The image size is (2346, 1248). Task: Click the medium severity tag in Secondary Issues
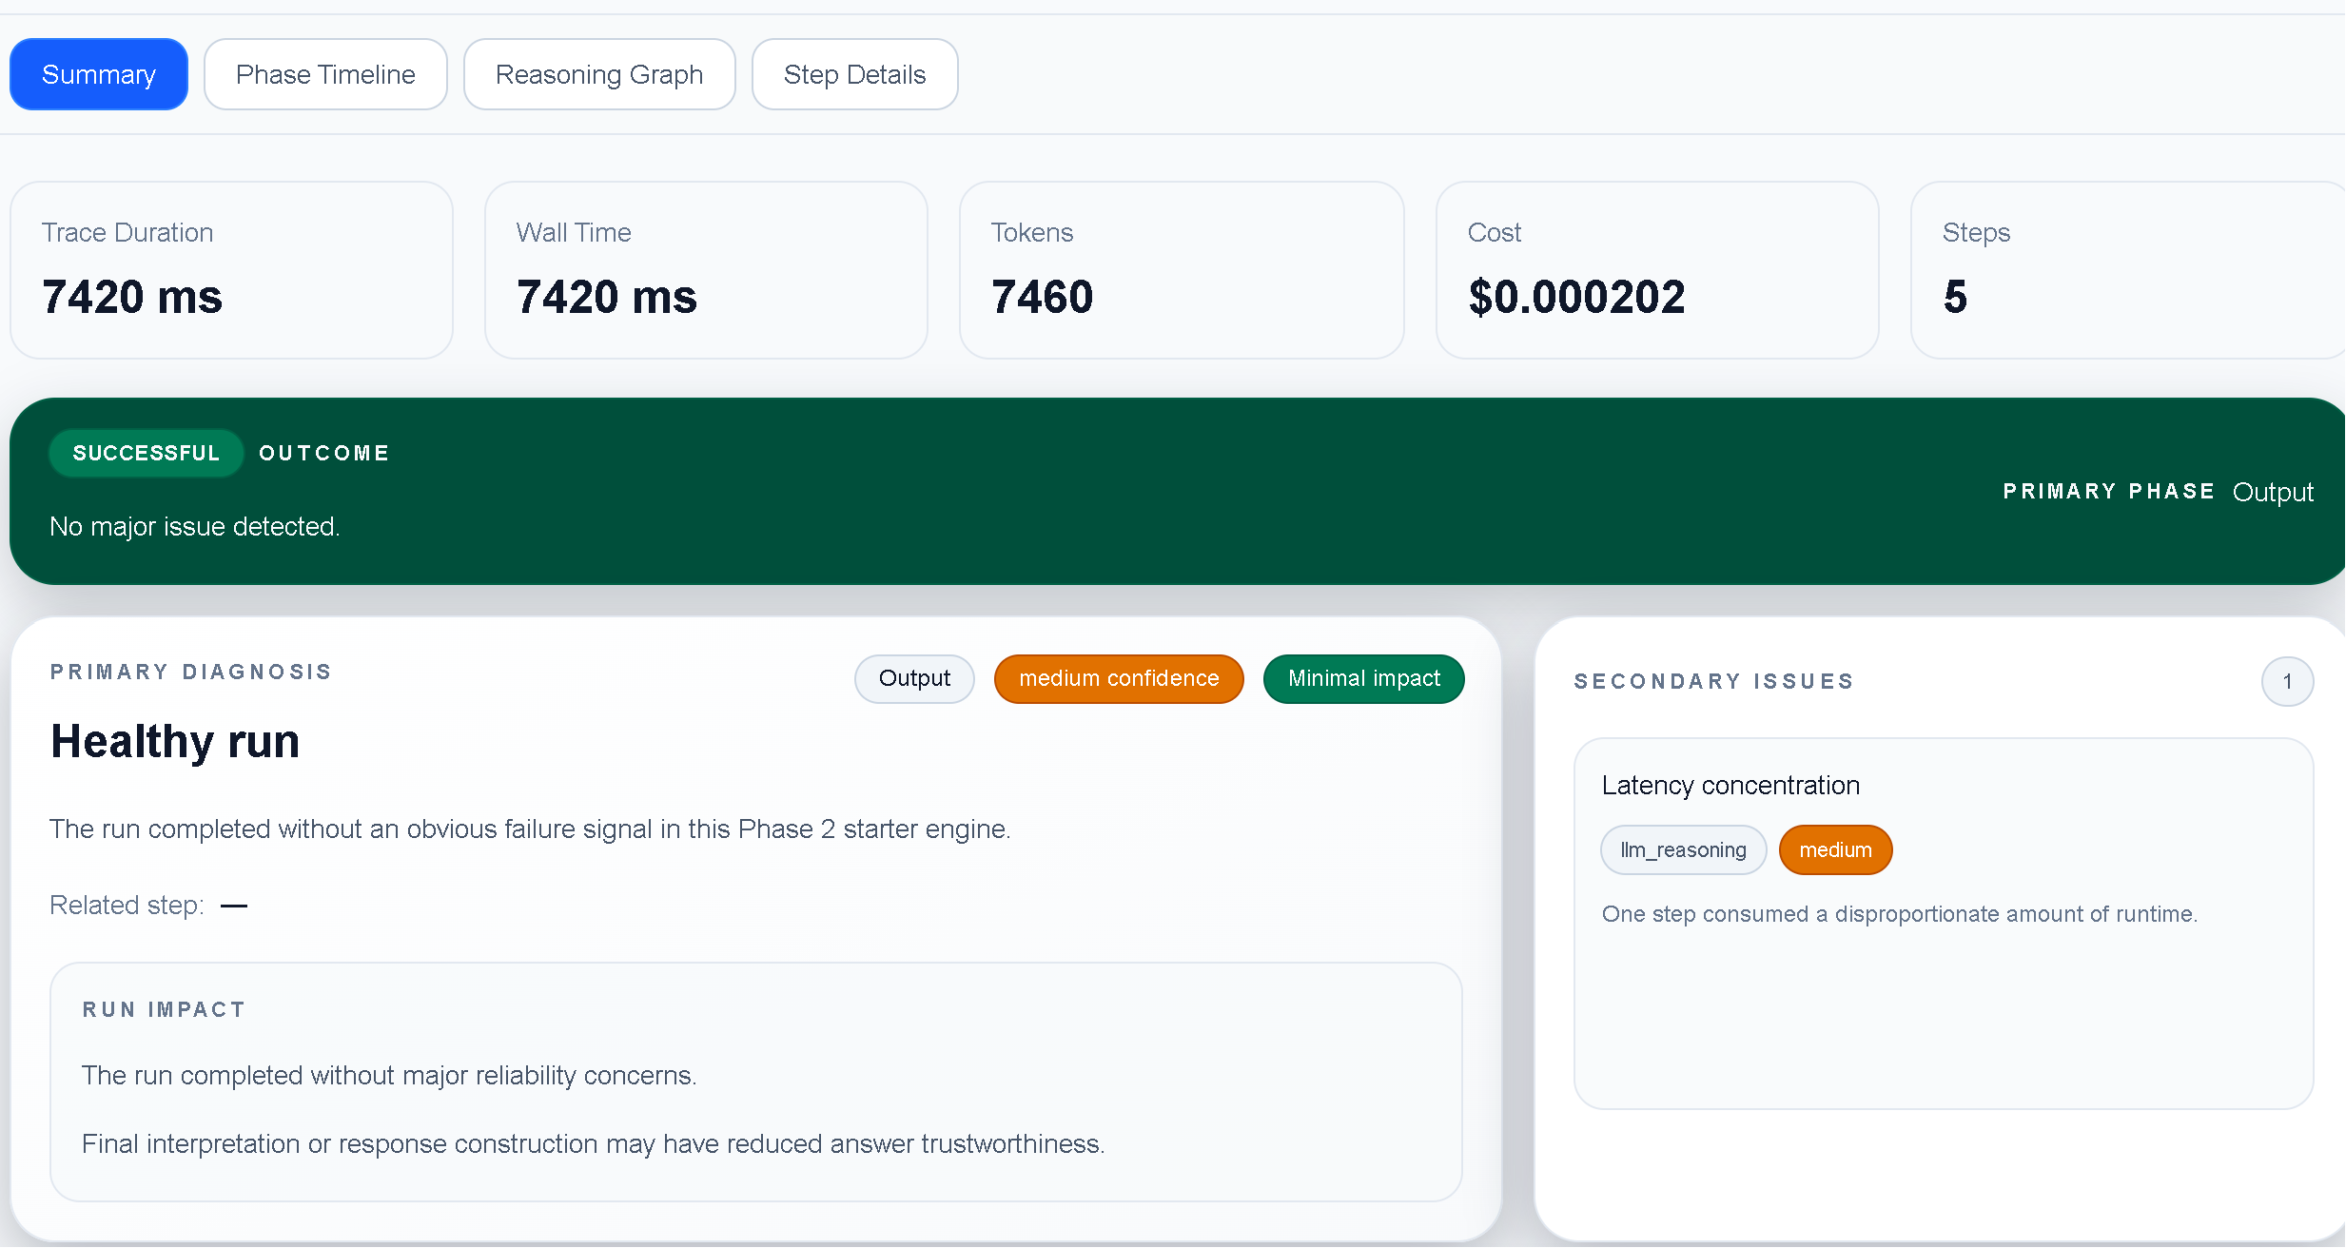point(1835,849)
